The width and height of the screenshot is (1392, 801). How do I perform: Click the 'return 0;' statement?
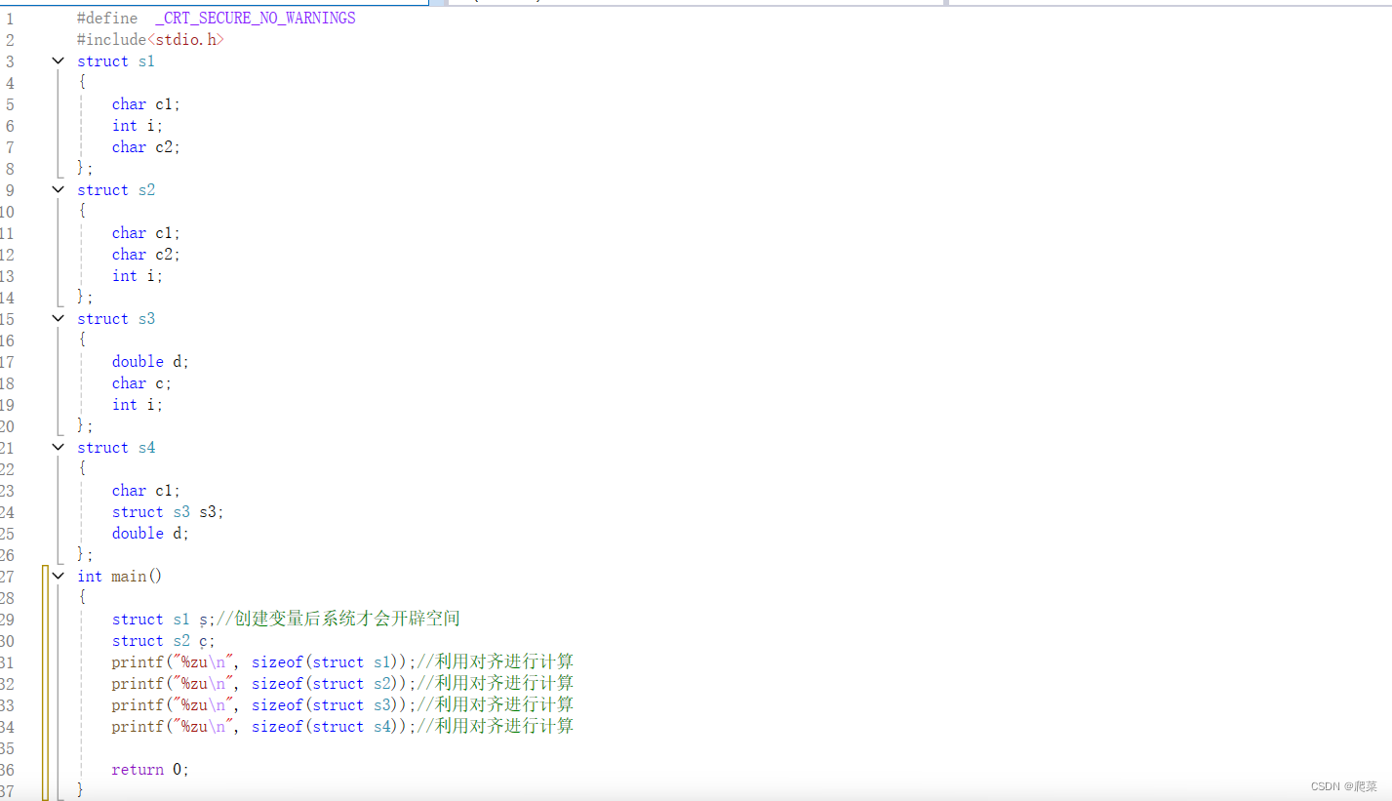point(150,769)
